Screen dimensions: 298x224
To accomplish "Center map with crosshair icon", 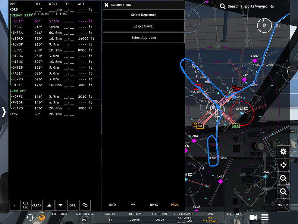I will (283, 165).
